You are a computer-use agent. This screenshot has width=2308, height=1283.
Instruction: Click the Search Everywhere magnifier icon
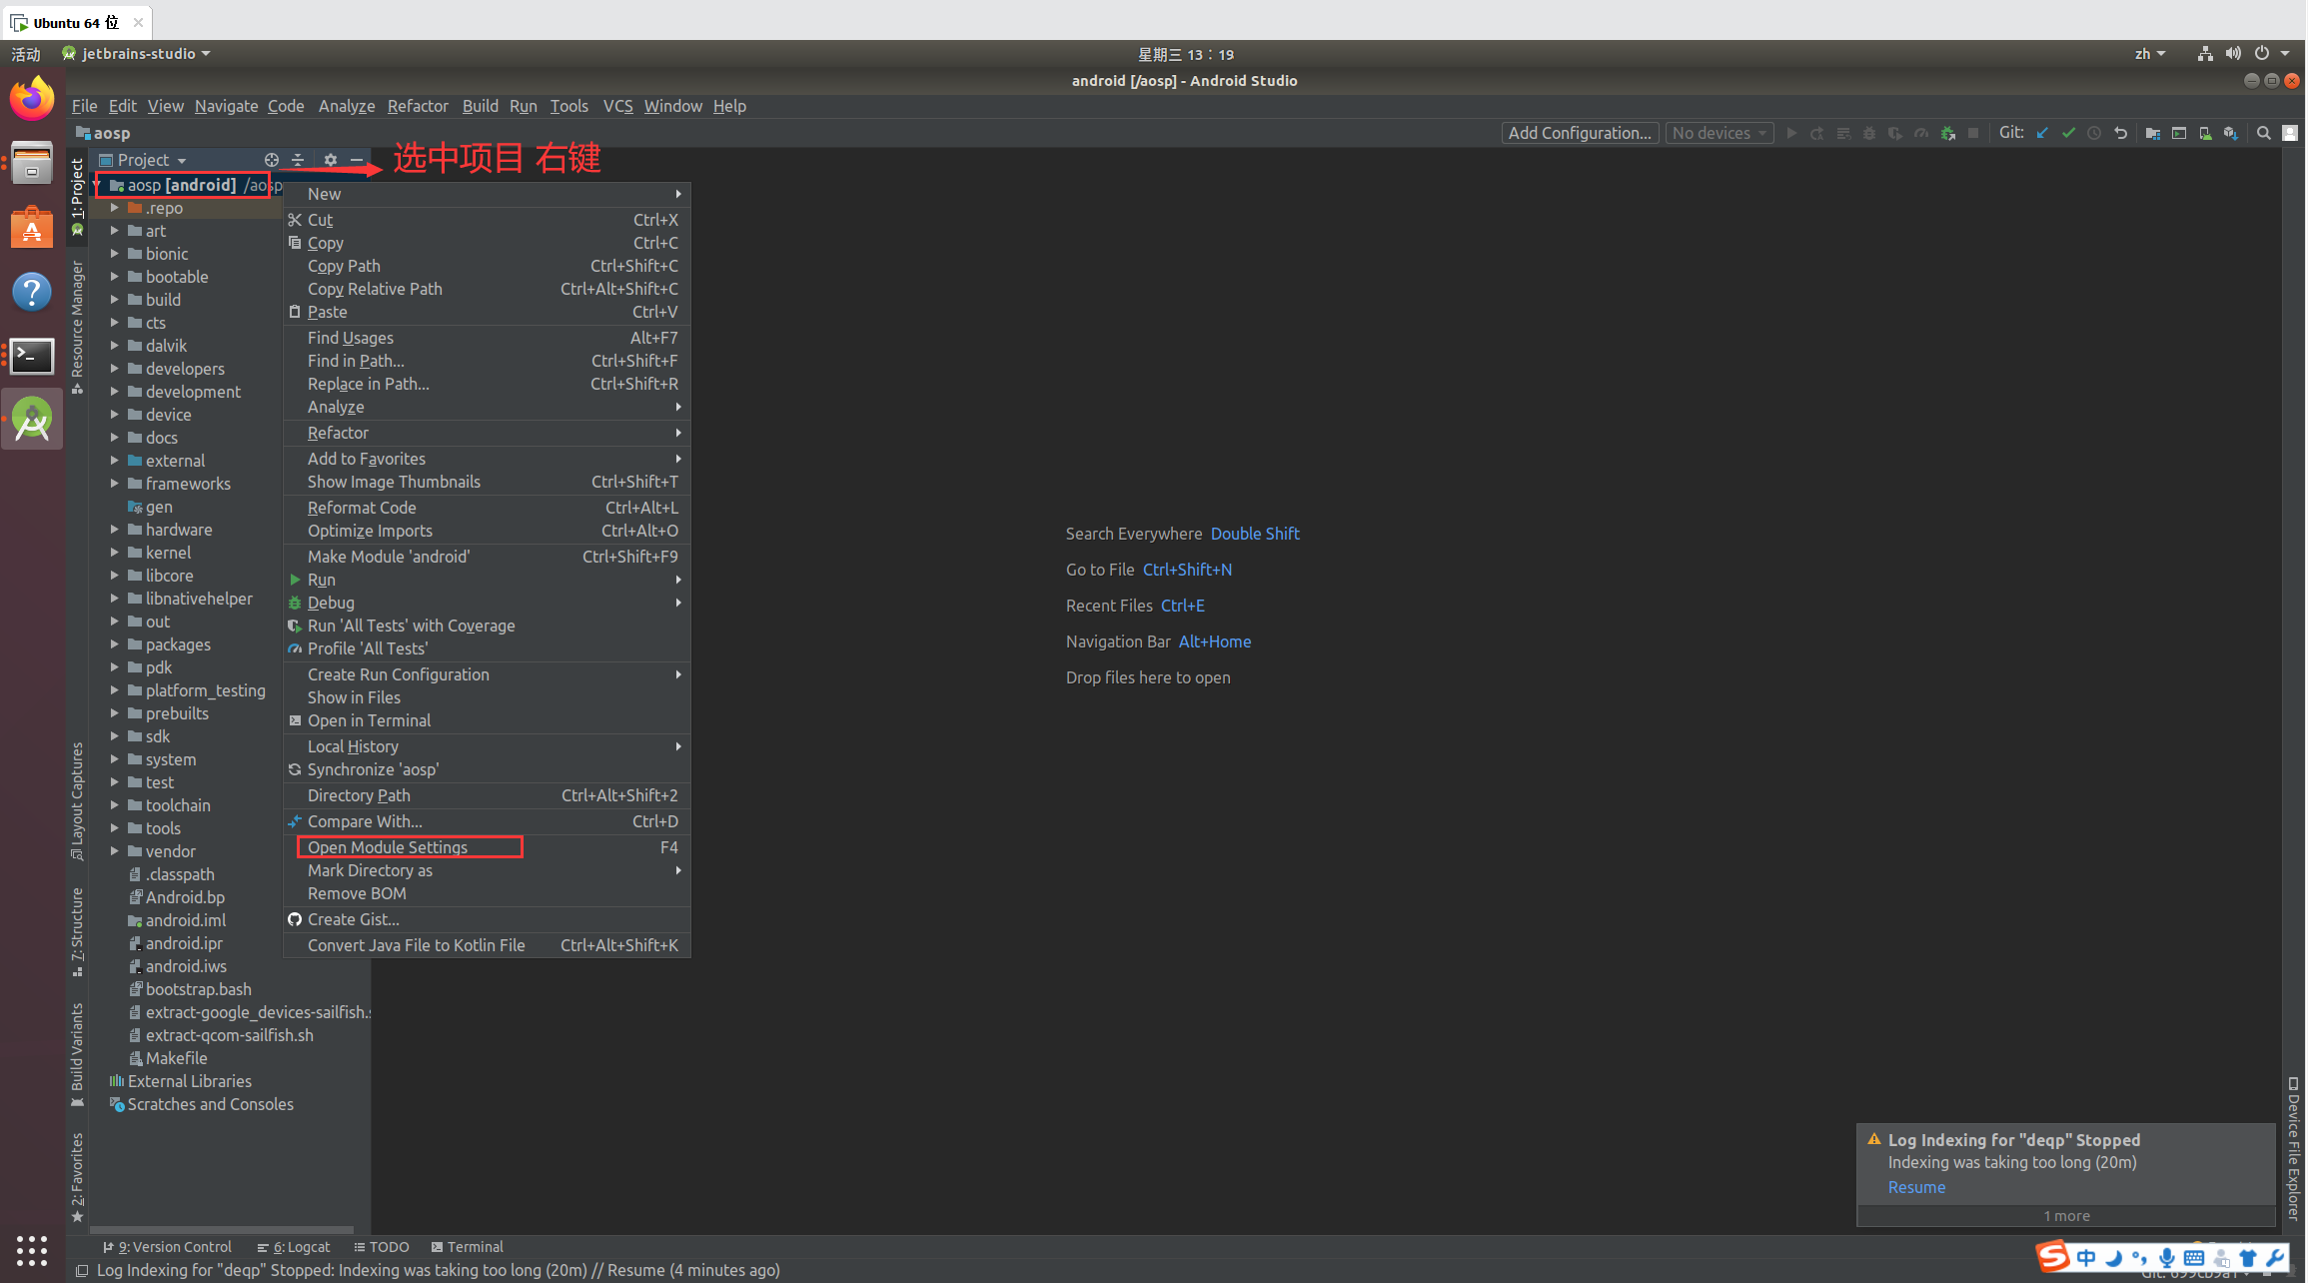pos(2264,133)
